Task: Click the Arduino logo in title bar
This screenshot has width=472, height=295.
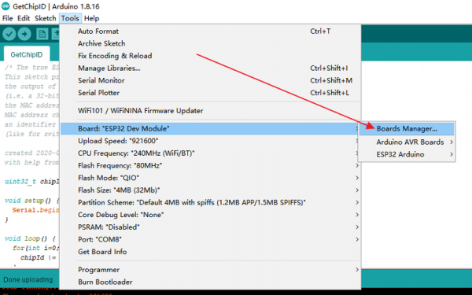Action: (x=6, y=6)
